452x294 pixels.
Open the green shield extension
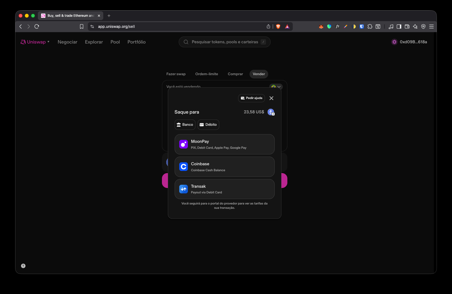point(329,27)
